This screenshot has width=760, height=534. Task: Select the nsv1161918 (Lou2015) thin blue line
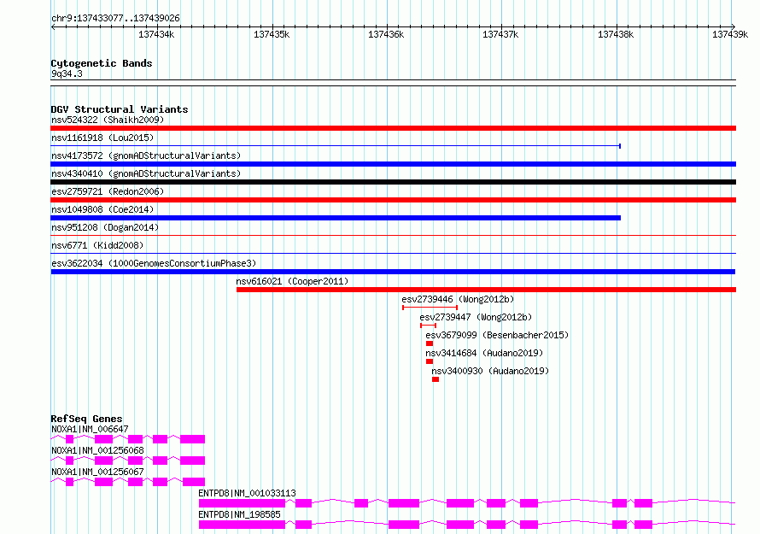[x=336, y=146]
